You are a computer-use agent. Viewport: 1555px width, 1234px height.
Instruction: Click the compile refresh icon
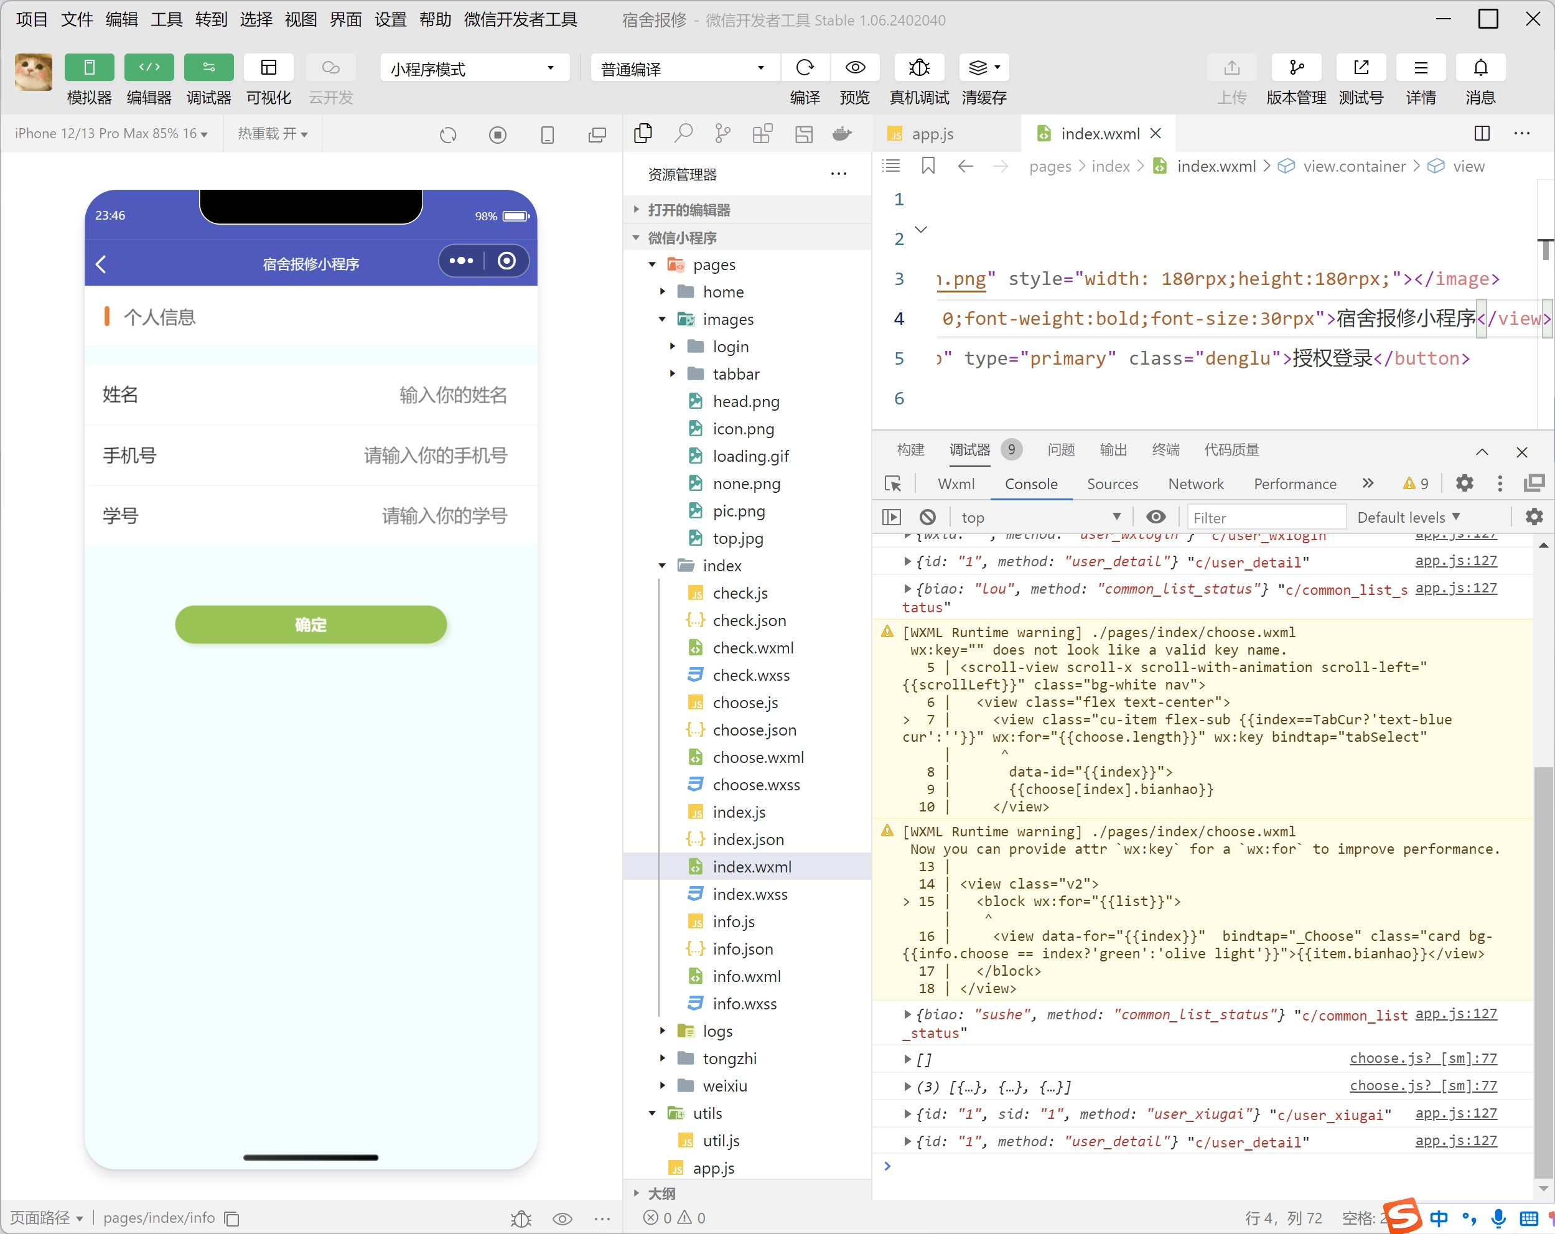(804, 68)
